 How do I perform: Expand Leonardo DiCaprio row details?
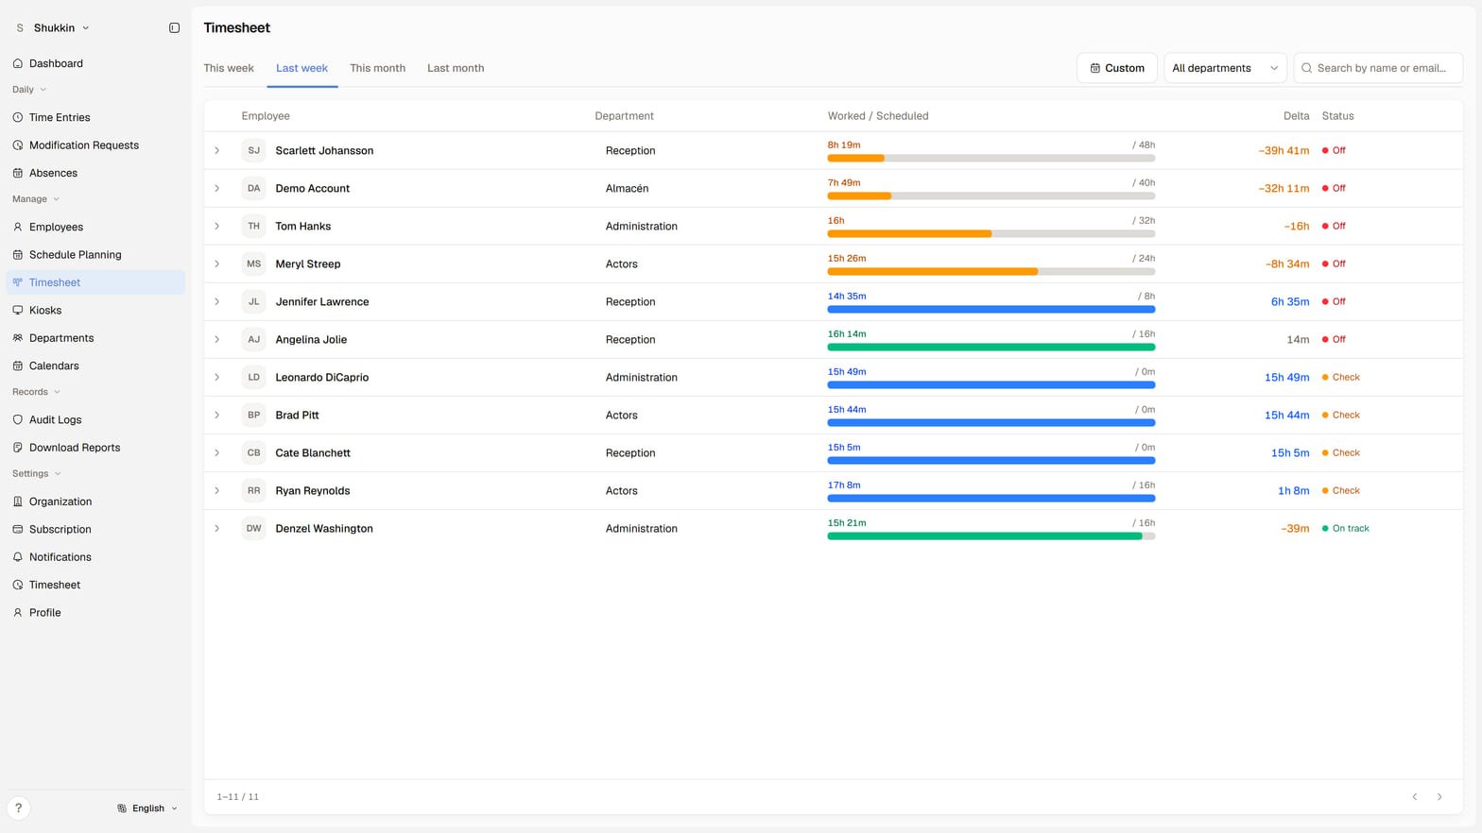[217, 377]
